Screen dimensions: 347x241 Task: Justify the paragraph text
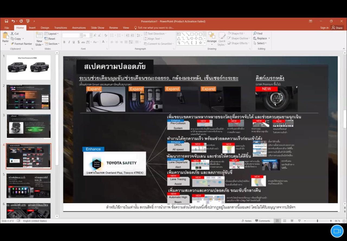click(x=126, y=42)
